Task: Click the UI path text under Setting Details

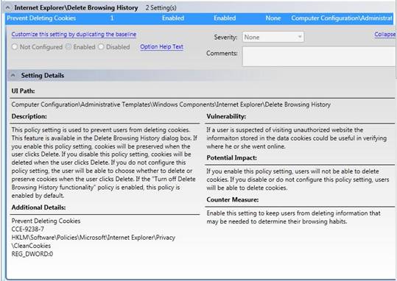Action: pos(171,104)
